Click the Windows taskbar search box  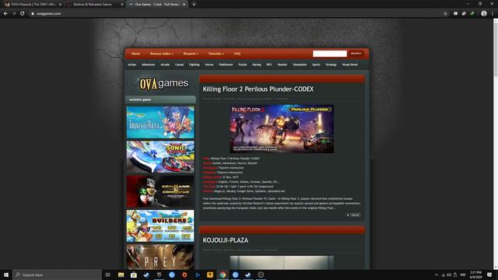[x=57, y=275]
